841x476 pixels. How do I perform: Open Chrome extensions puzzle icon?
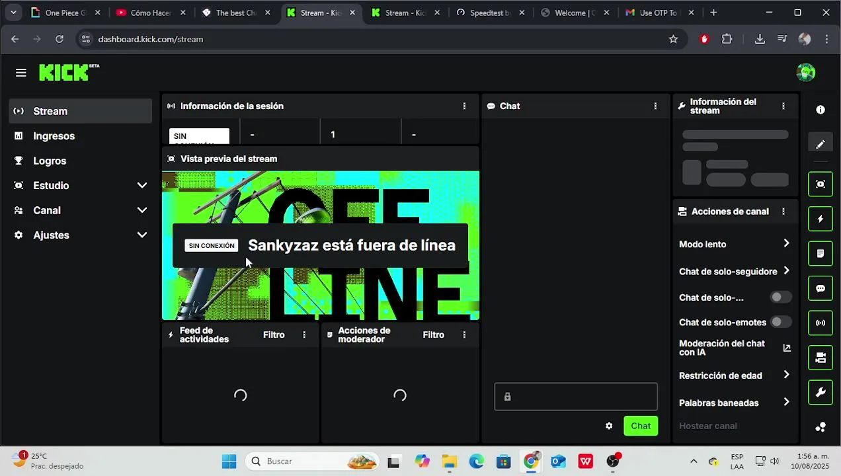727,39
